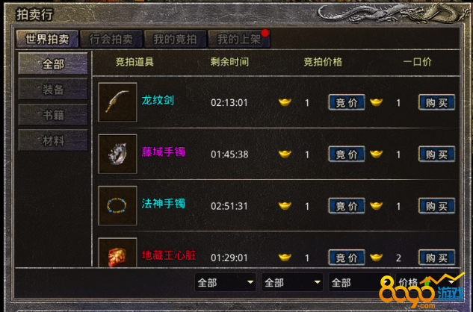Click the 法神手镯 beaded bracelet icon
Screen dimensions: 473x312
[x=117, y=206]
